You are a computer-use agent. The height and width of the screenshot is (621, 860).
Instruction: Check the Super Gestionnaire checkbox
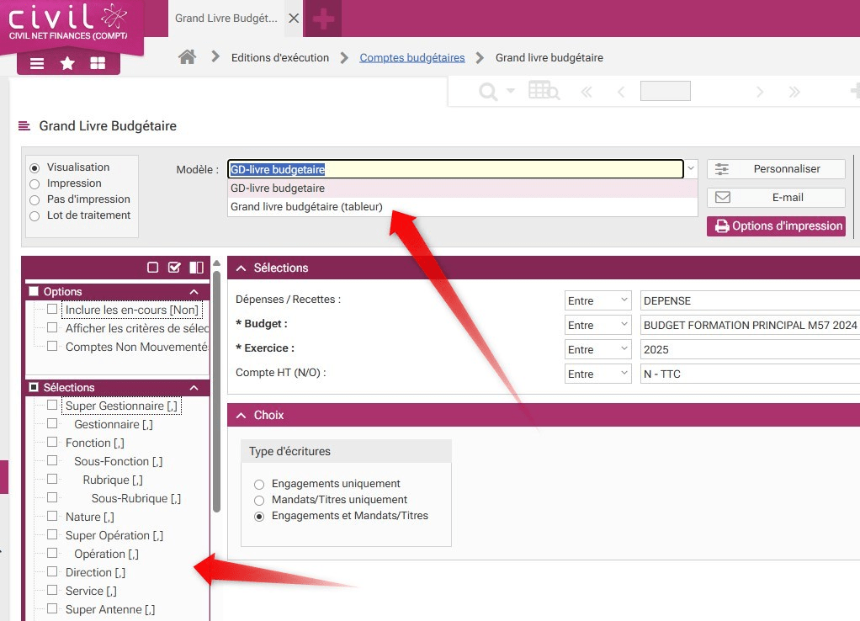[x=52, y=406]
